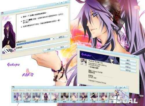This screenshot has width=145, height=106.
Task: Click the cat avatar icon in About dialog
Action: (84, 62)
